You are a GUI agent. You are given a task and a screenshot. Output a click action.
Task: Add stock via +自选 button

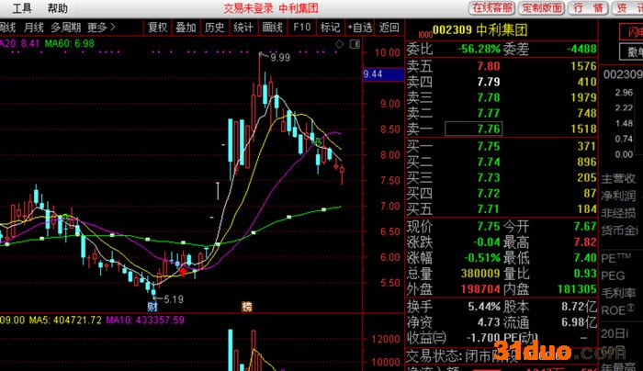click(x=360, y=27)
